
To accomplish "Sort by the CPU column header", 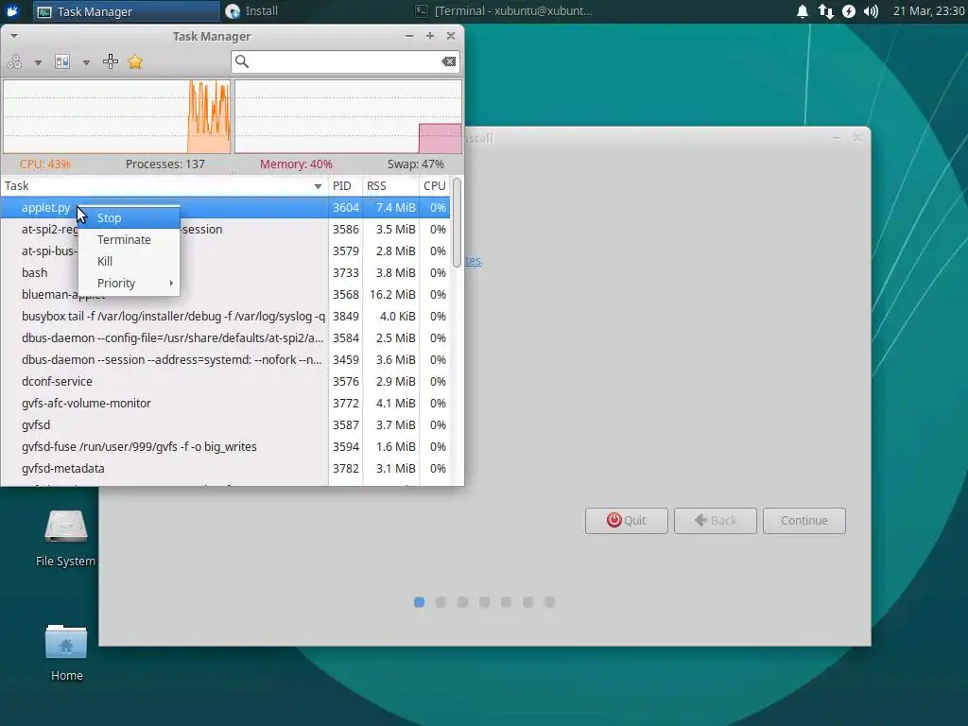I will [x=434, y=186].
